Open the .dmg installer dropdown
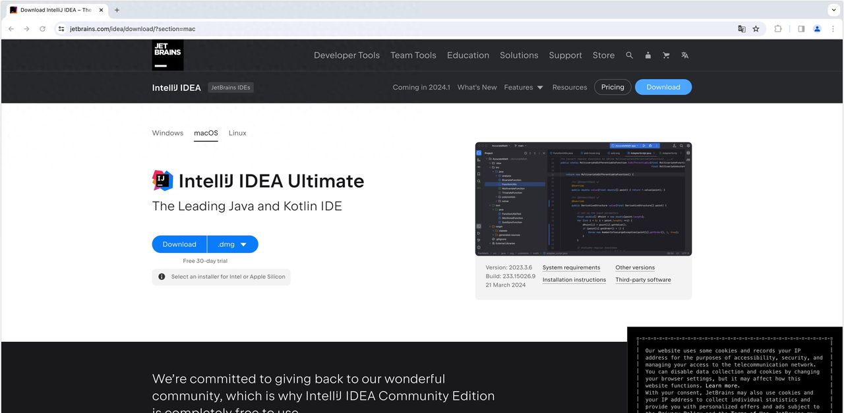 tap(233, 244)
